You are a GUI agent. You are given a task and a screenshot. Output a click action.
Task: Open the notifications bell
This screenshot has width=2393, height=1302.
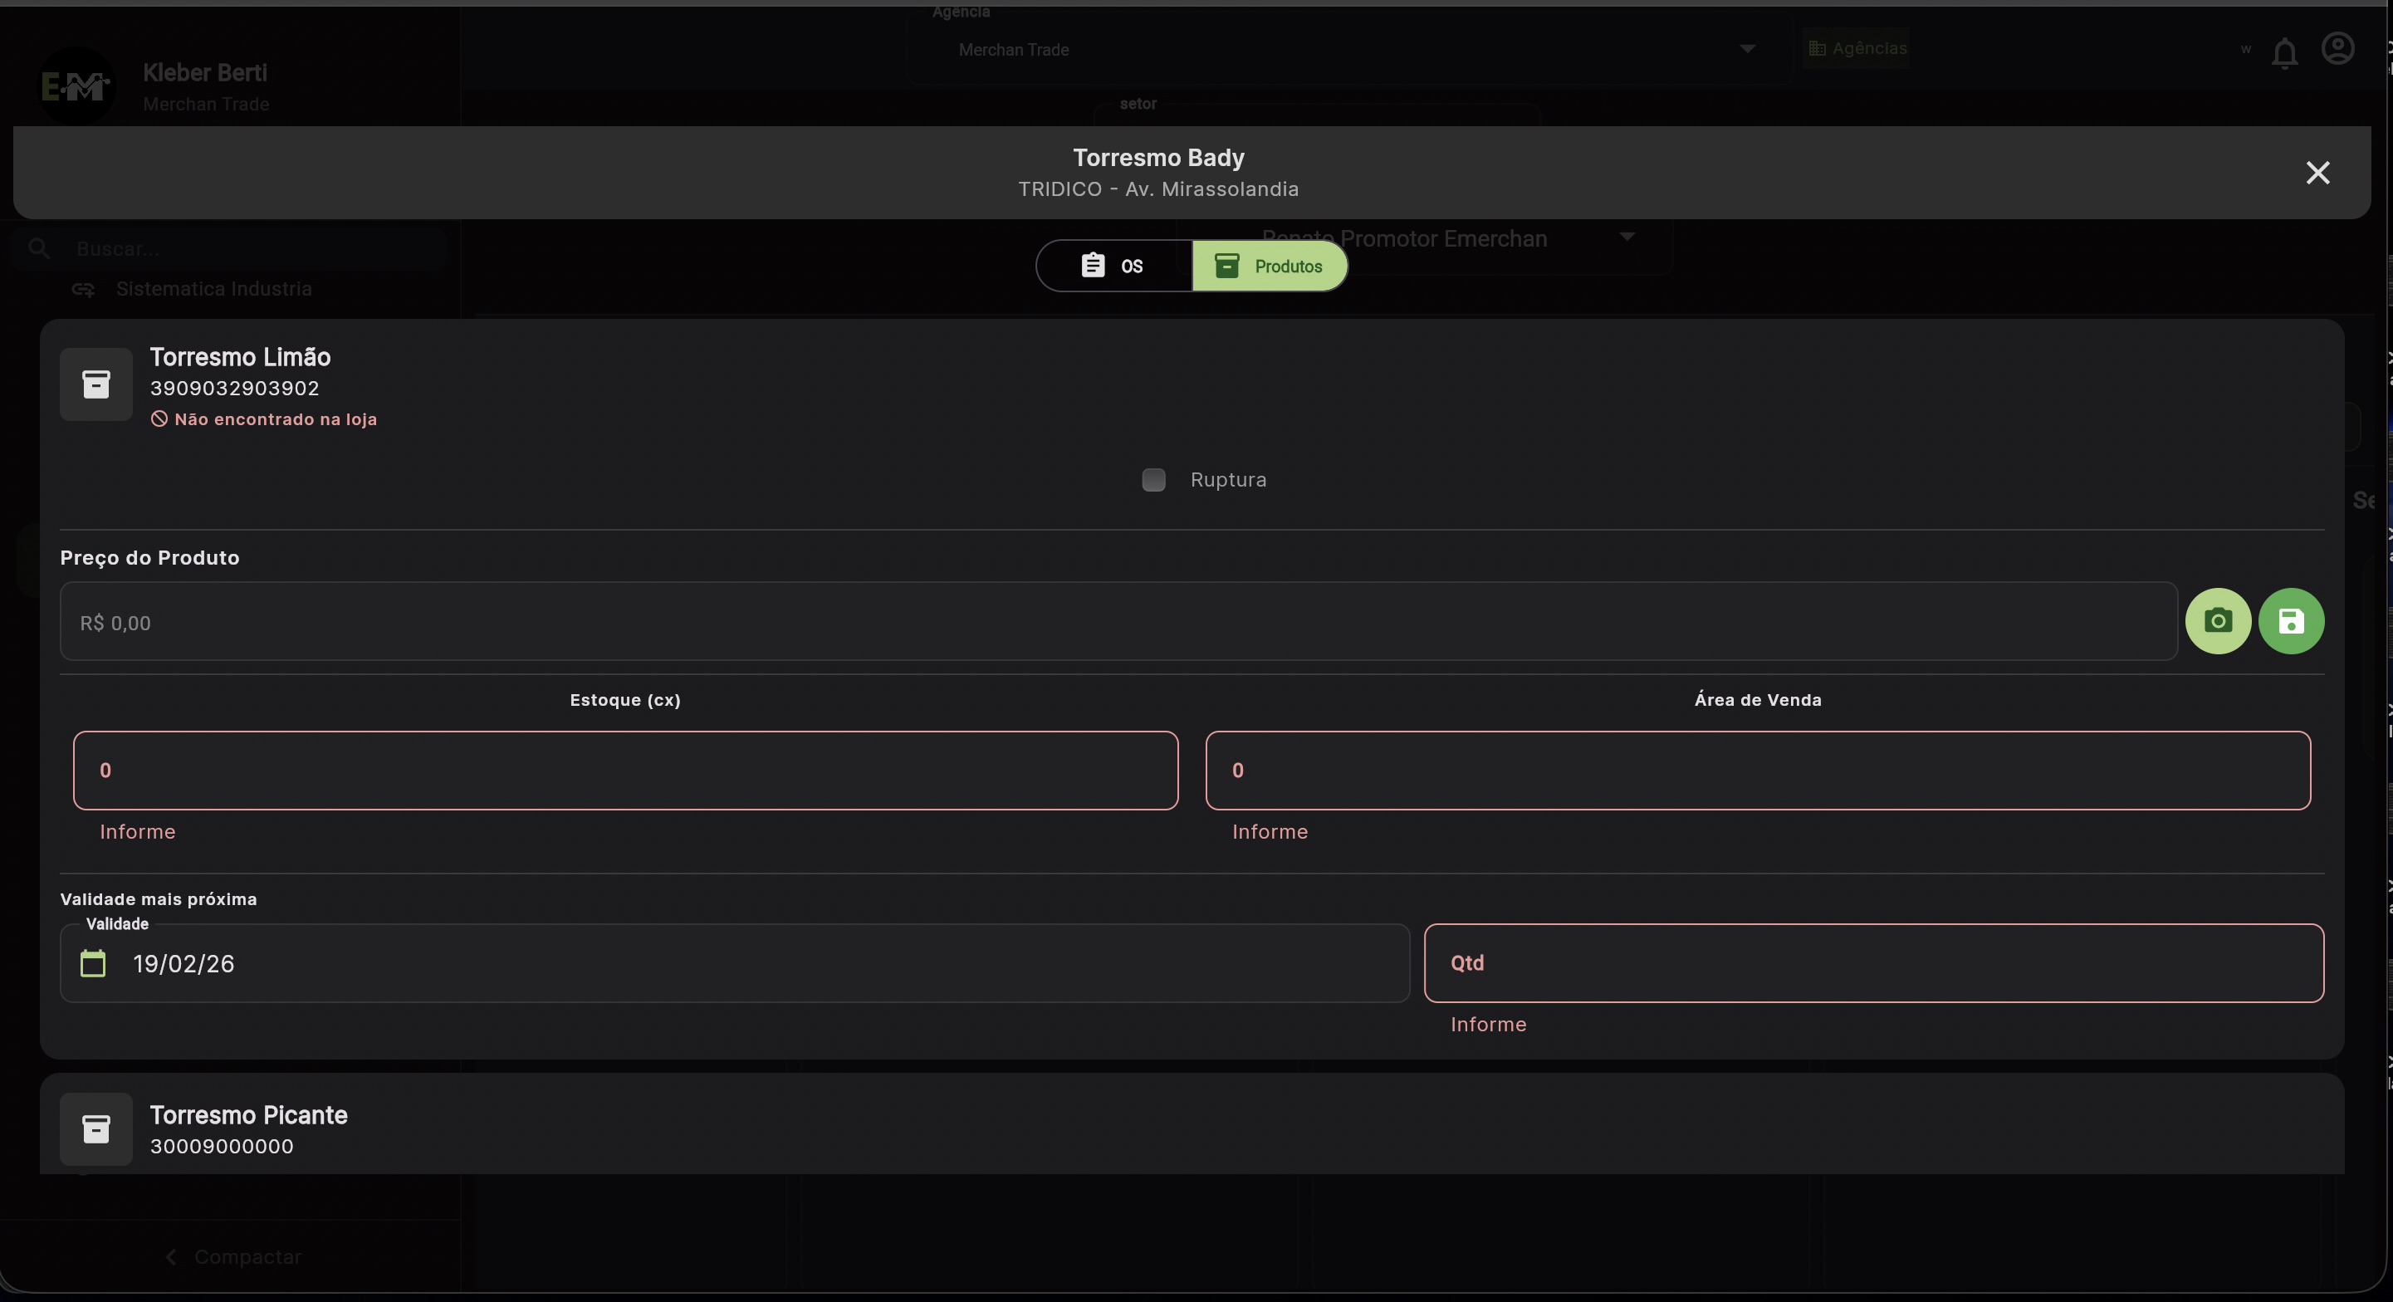2284,54
